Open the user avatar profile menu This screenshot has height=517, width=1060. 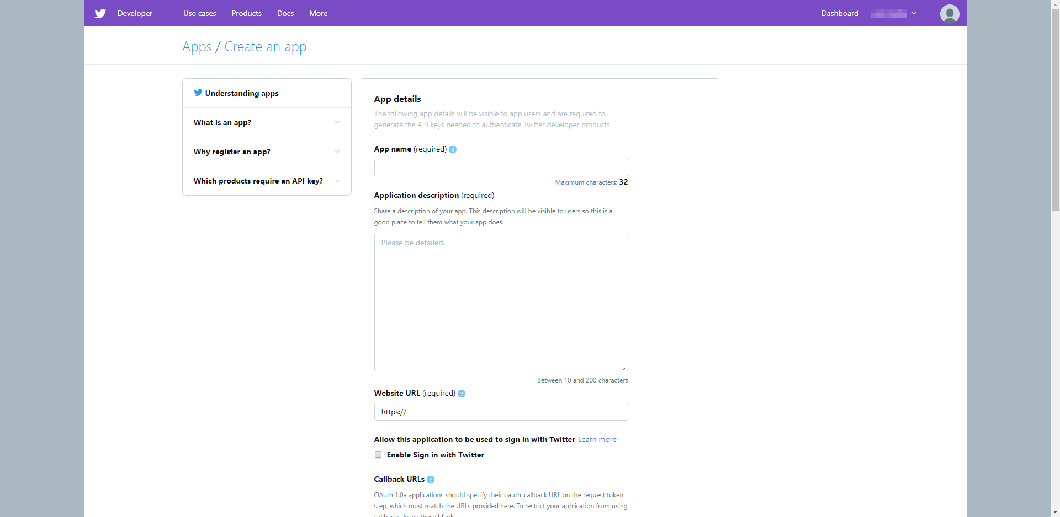click(949, 13)
